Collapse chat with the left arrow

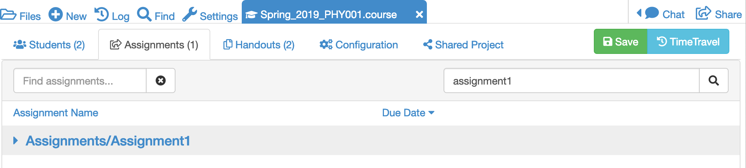coord(639,13)
